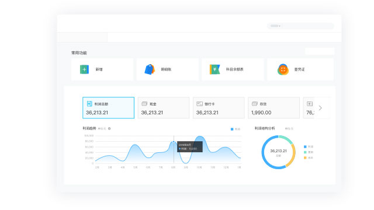This screenshot has height=210, width=374.
Task: Open the dropdown in the top search bar
Action: (275, 26)
